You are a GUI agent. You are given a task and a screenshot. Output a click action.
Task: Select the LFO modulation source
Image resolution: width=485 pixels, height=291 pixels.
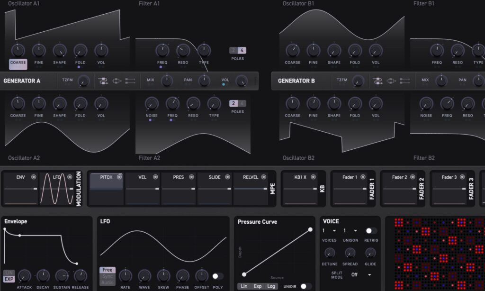pyautogui.click(x=57, y=189)
